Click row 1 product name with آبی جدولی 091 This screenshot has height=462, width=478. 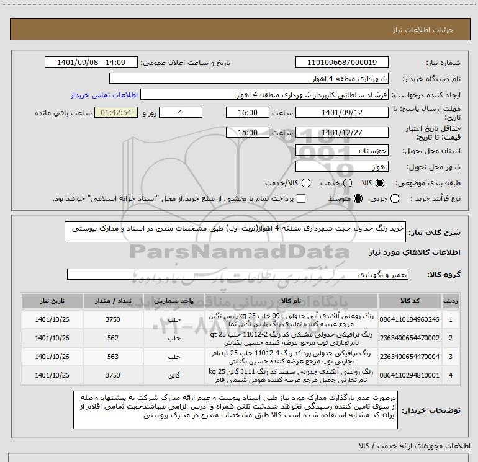[291, 320]
